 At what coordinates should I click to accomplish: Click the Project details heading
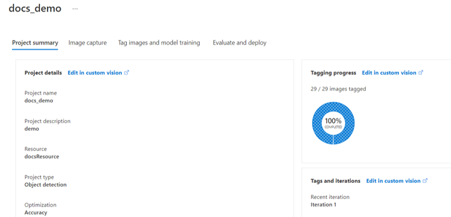click(x=43, y=73)
